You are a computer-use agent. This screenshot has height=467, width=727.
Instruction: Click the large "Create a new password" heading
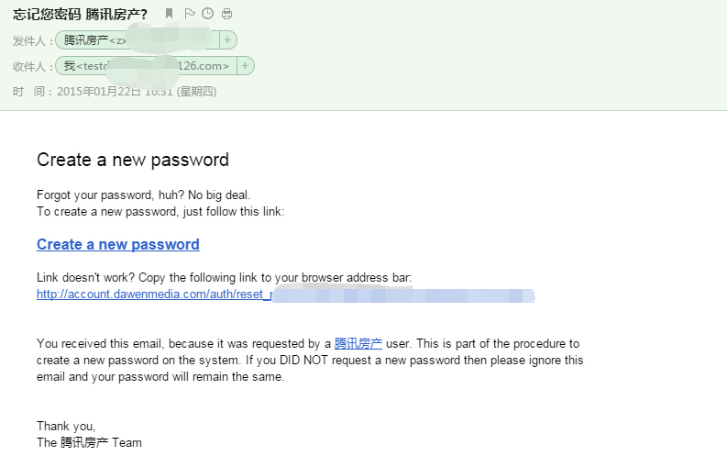(x=133, y=160)
